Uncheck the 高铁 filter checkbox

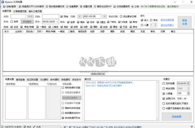click(78, 22)
